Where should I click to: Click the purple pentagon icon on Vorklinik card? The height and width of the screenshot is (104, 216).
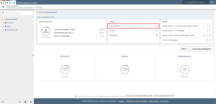[x=61, y=56]
